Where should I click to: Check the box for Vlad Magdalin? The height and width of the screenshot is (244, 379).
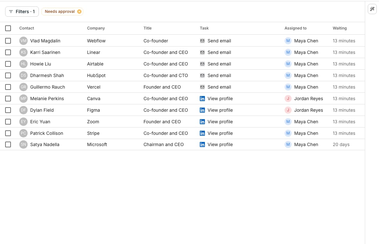[x=8, y=41]
